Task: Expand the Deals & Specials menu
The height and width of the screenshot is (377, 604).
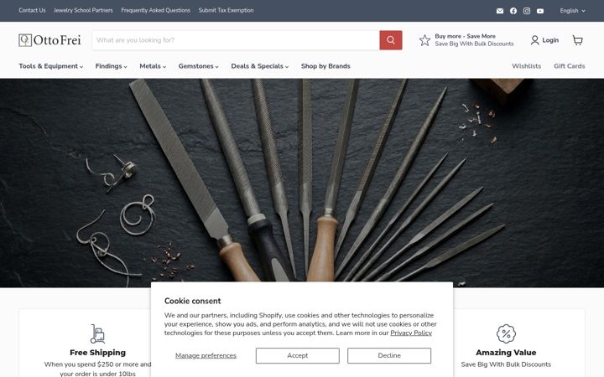Action: point(259,66)
